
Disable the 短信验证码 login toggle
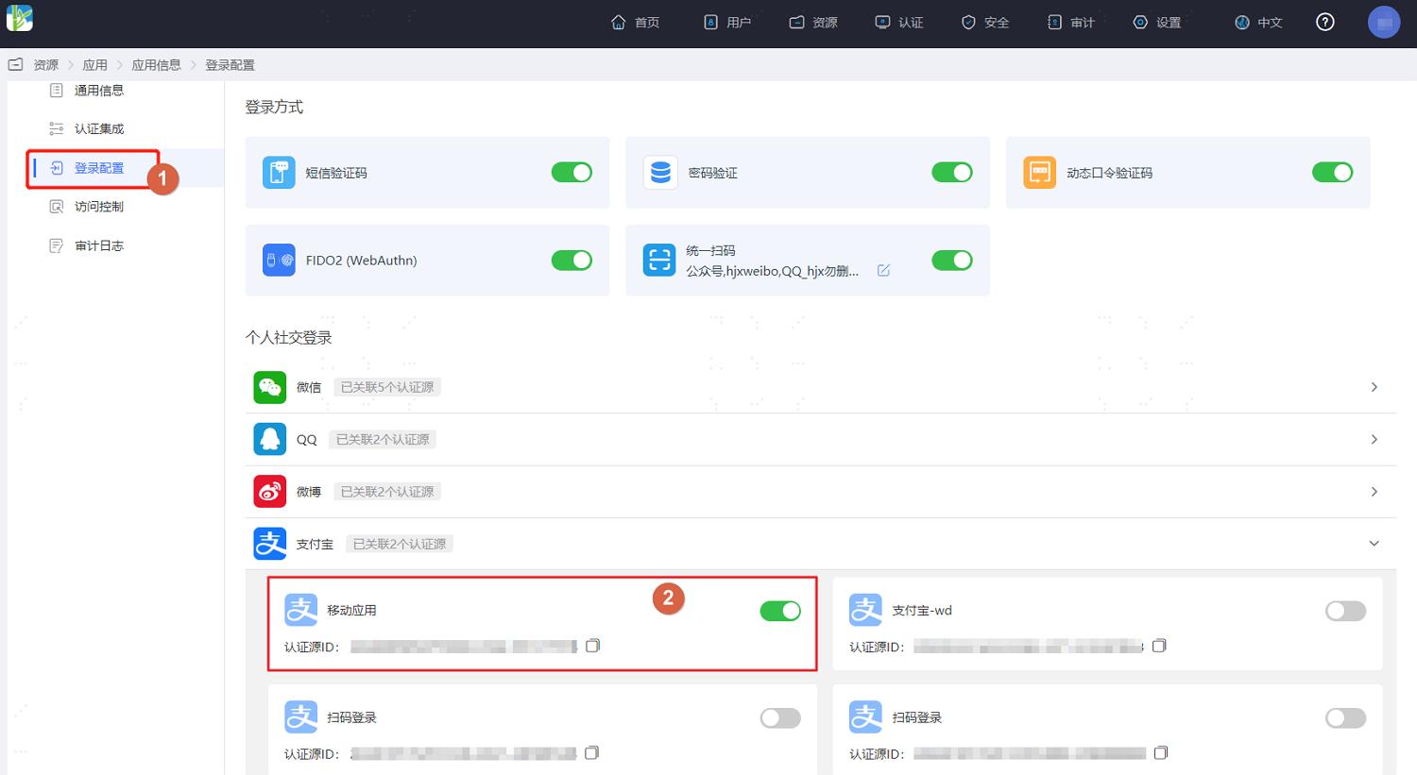[x=572, y=173]
